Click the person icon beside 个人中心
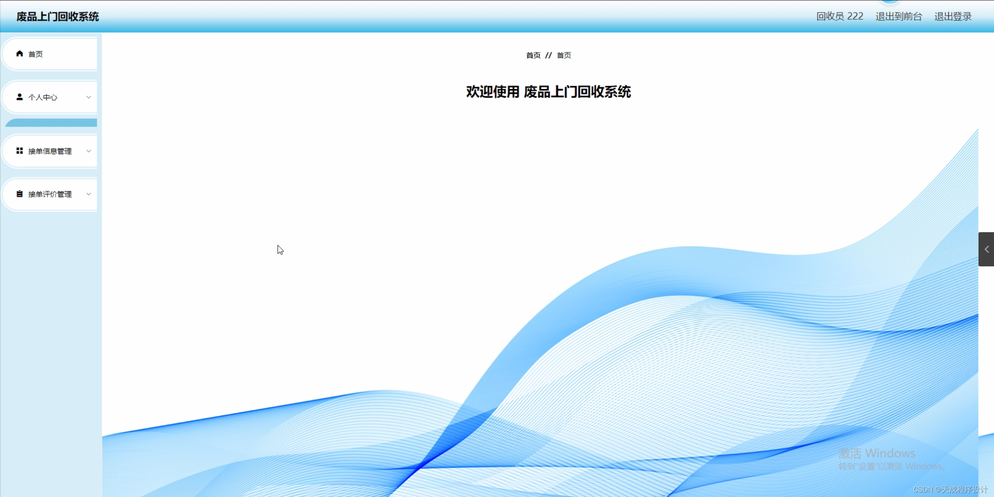This screenshot has height=497, width=994. tap(19, 97)
